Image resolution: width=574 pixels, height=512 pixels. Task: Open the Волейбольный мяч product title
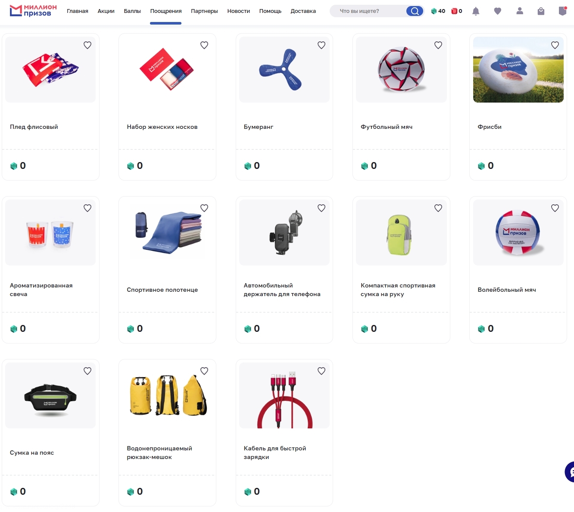[x=507, y=290]
